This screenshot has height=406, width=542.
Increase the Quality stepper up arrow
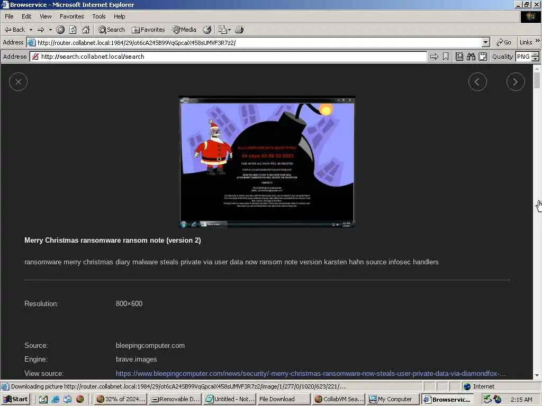536,54
